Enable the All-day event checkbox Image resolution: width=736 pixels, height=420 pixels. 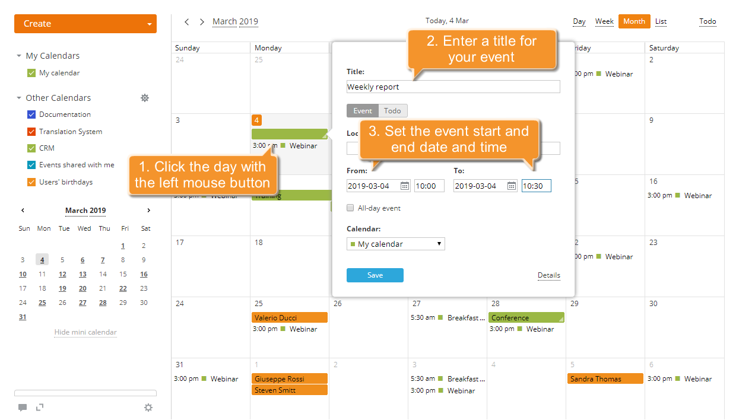[x=350, y=208]
